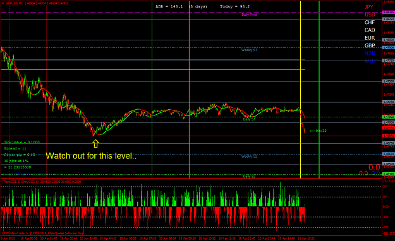Viewport: 395px width, 241px height.
Task: Select the yellow horizontal level line
Action: click(x=153, y=69)
